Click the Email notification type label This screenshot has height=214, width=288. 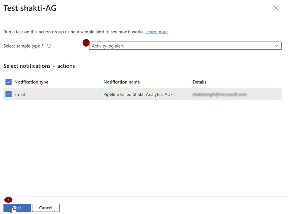(x=19, y=94)
